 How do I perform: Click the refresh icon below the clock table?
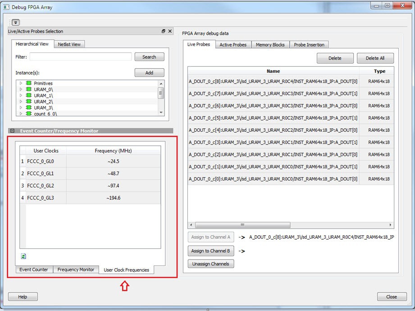coord(23,256)
